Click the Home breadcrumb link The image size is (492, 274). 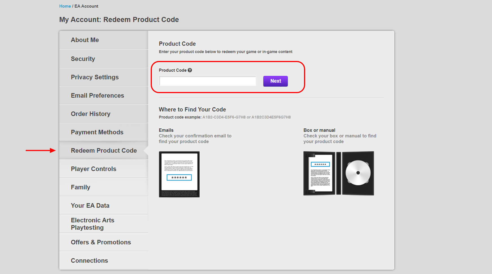tap(65, 6)
